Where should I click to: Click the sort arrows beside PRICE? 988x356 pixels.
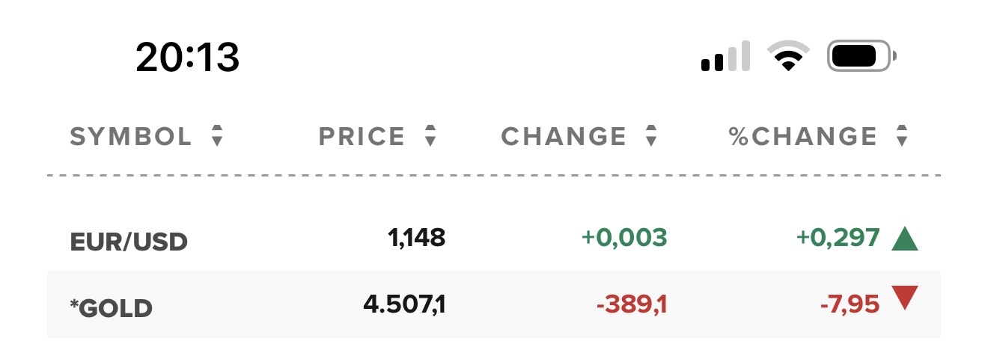[430, 136]
